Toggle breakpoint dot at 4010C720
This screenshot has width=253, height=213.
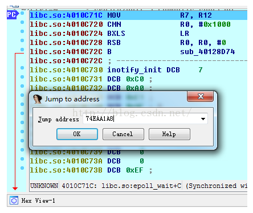pyautogui.click(x=22, y=22)
